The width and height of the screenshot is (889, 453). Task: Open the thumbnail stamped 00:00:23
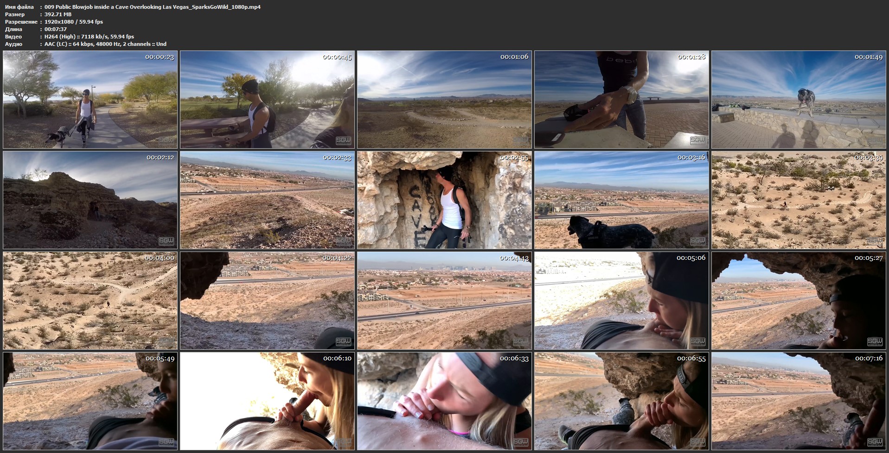[x=90, y=100]
